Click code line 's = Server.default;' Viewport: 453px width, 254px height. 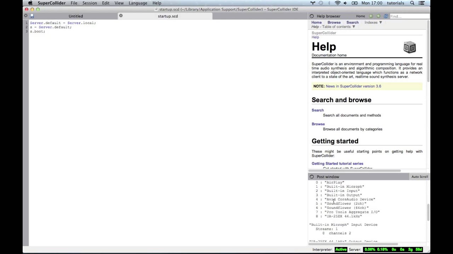click(51, 27)
